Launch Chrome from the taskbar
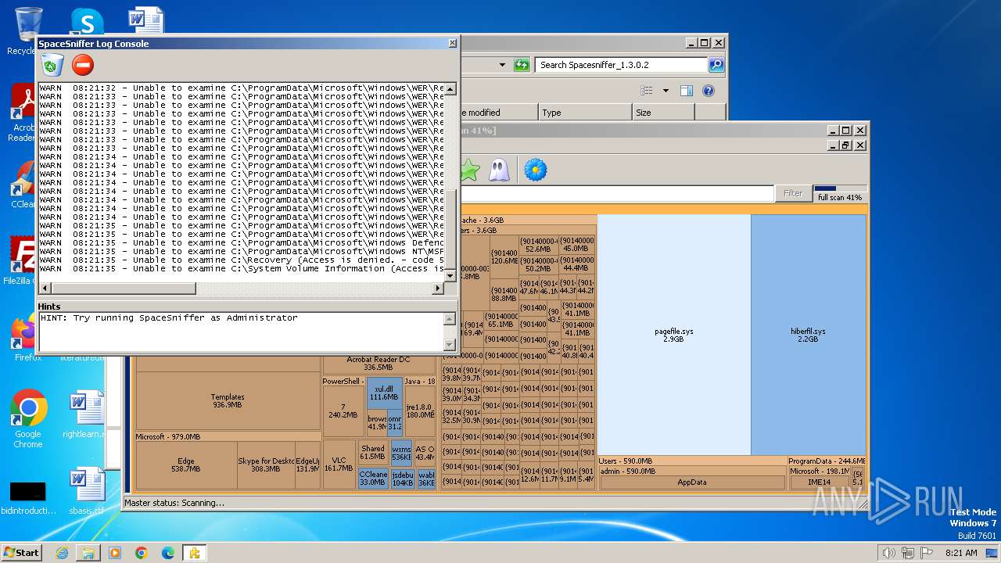1001x563 pixels. [142, 553]
